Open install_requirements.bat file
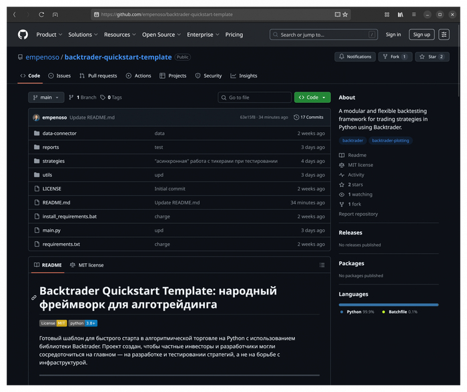 coord(69,216)
